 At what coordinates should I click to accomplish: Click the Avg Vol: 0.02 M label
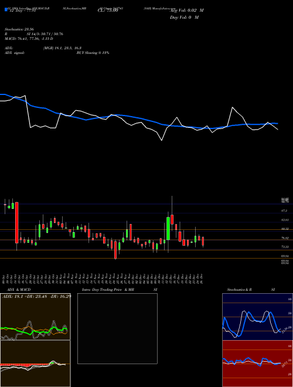coord(186,11)
